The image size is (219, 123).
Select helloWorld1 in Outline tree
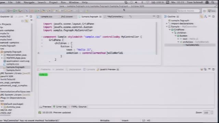(192, 45)
